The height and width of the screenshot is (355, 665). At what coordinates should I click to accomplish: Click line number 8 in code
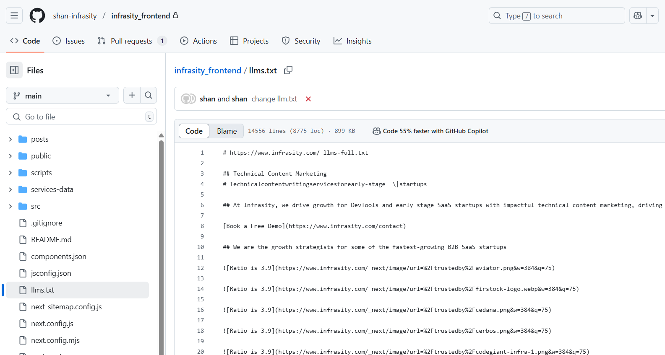coord(202,226)
